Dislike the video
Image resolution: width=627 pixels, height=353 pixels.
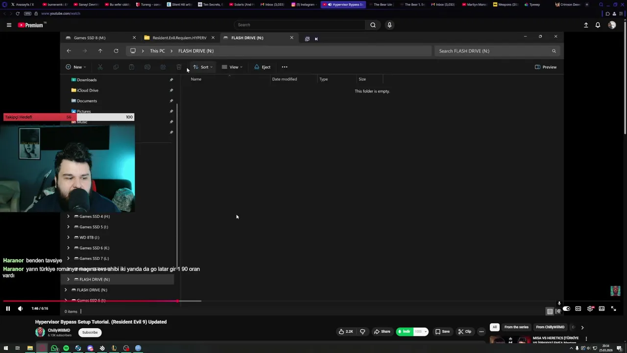point(362,332)
